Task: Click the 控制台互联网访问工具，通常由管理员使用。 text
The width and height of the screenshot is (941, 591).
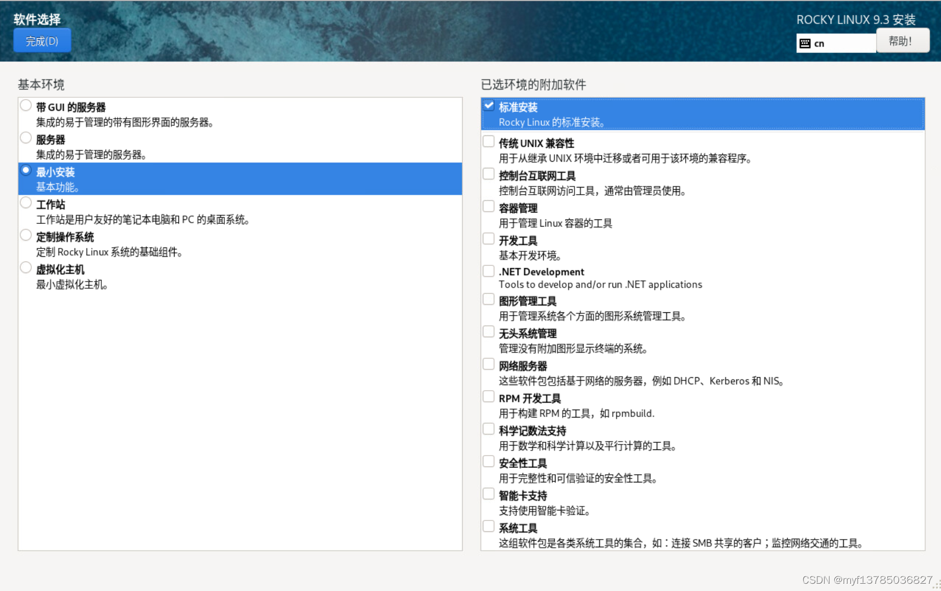Action: click(x=593, y=191)
